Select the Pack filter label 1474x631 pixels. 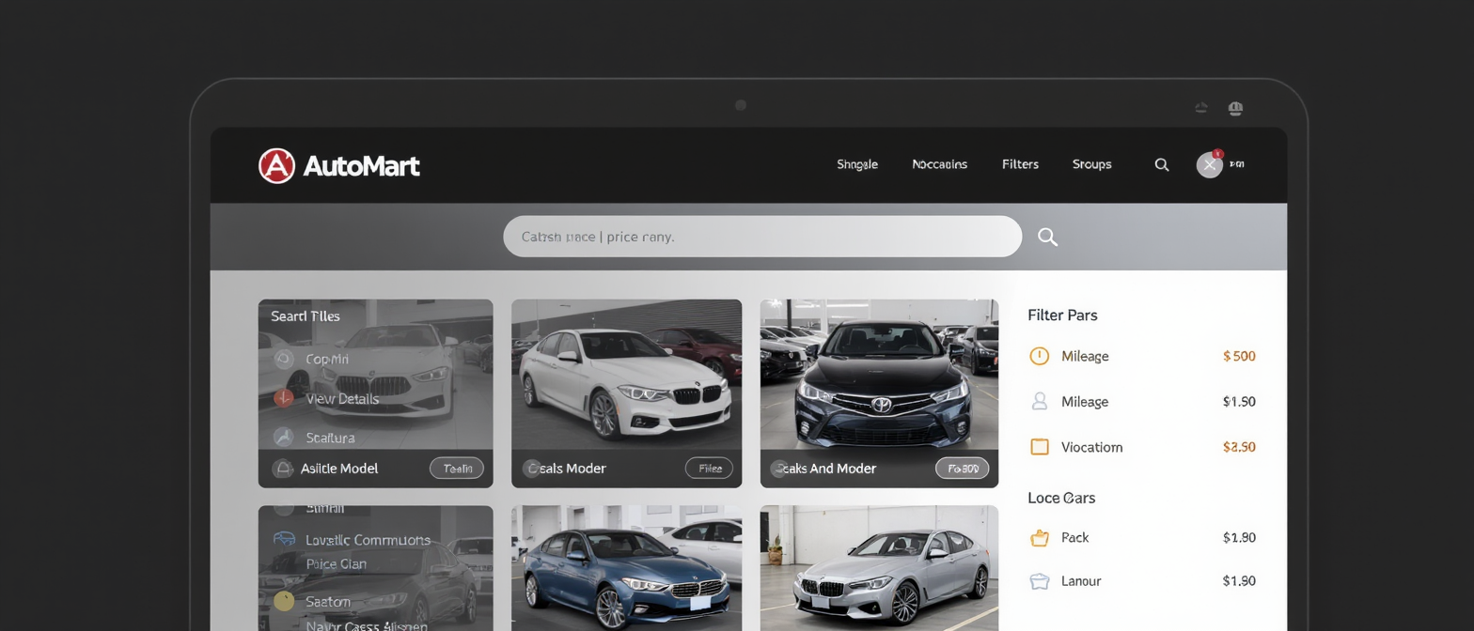pyautogui.click(x=1074, y=538)
